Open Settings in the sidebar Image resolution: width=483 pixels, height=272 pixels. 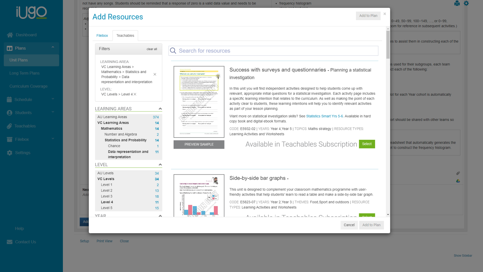pyautogui.click(x=23, y=153)
